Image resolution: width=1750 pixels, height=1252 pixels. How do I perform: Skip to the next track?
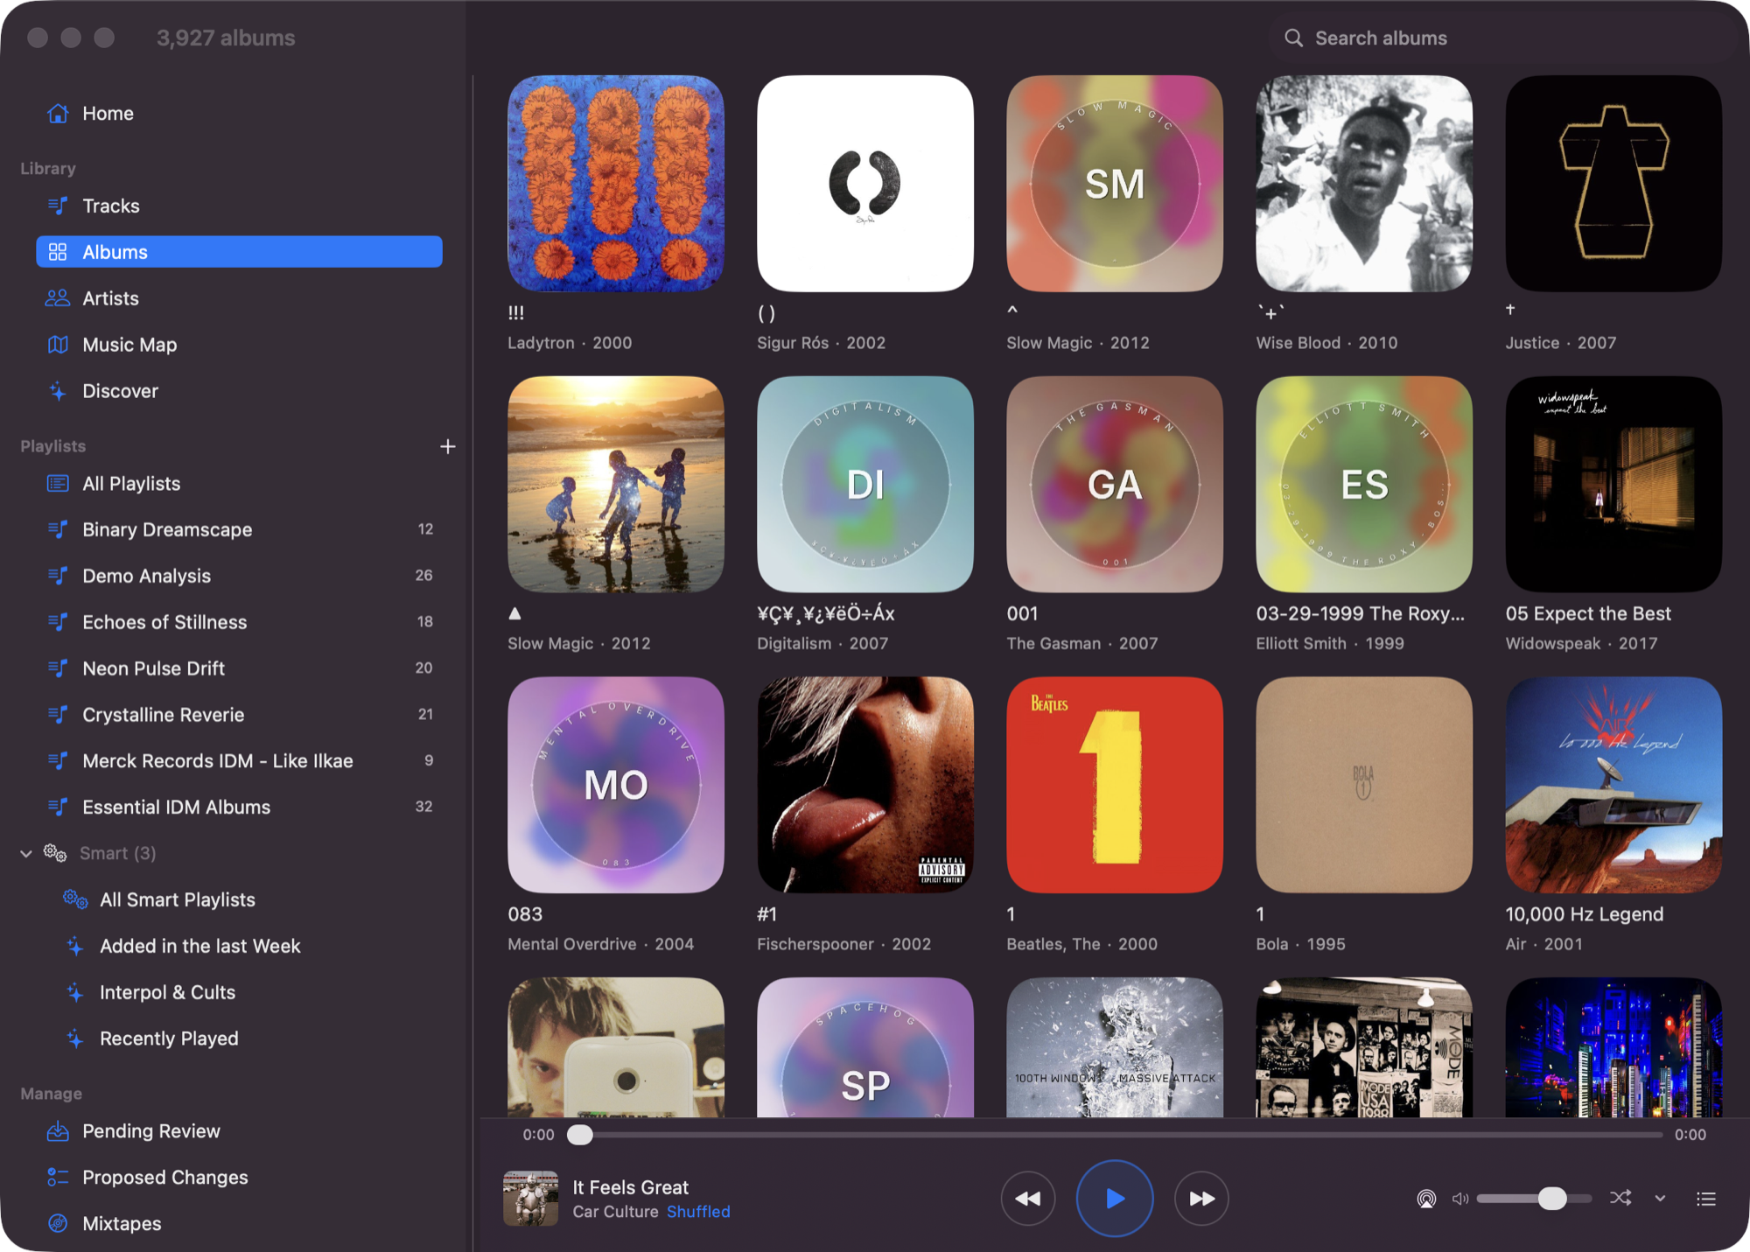point(1201,1199)
